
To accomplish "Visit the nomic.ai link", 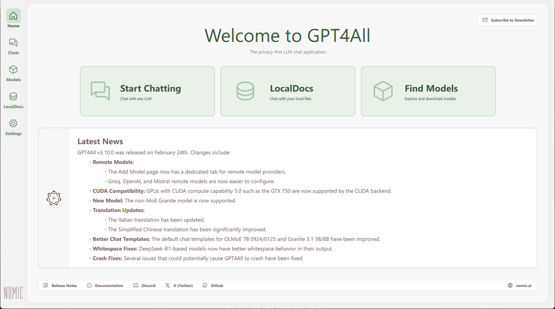I will click(523, 286).
